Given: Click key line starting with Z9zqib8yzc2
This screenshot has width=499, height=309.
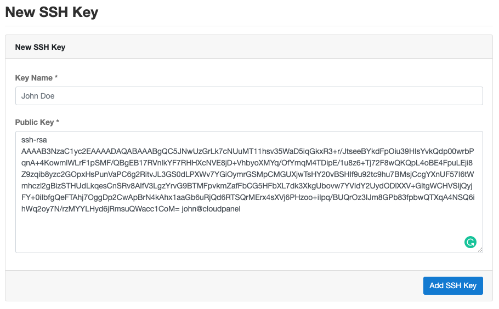Looking at the screenshot, I should coord(248,174).
